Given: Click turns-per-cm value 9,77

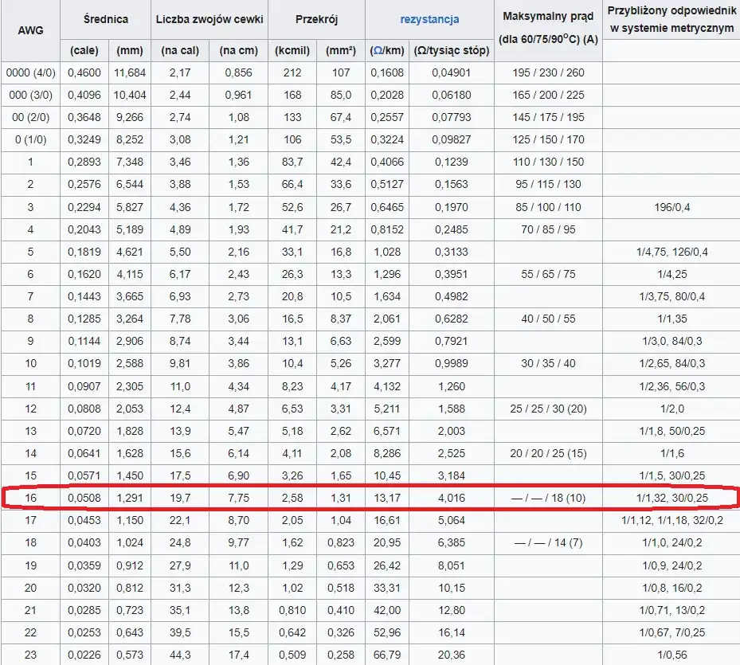Looking at the screenshot, I should click(x=238, y=542).
